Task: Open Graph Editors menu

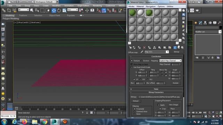Action: (83, 6)
